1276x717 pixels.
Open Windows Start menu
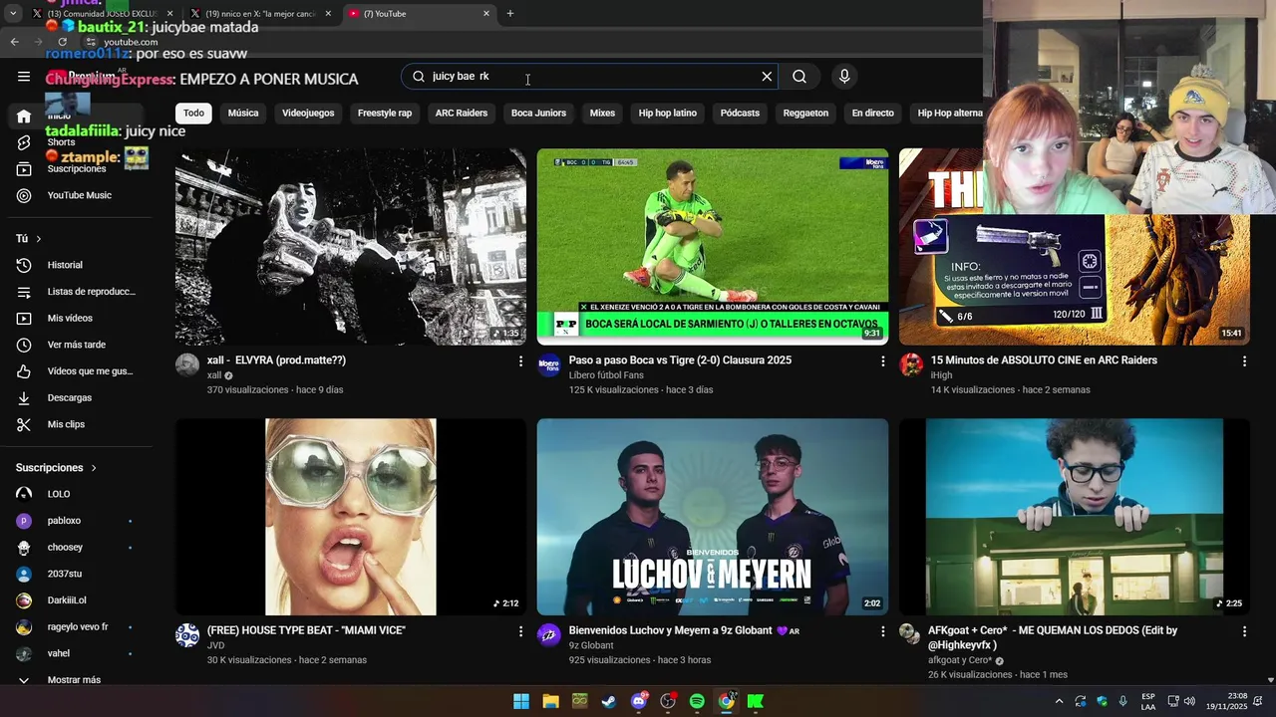click(x=521, y=701)
